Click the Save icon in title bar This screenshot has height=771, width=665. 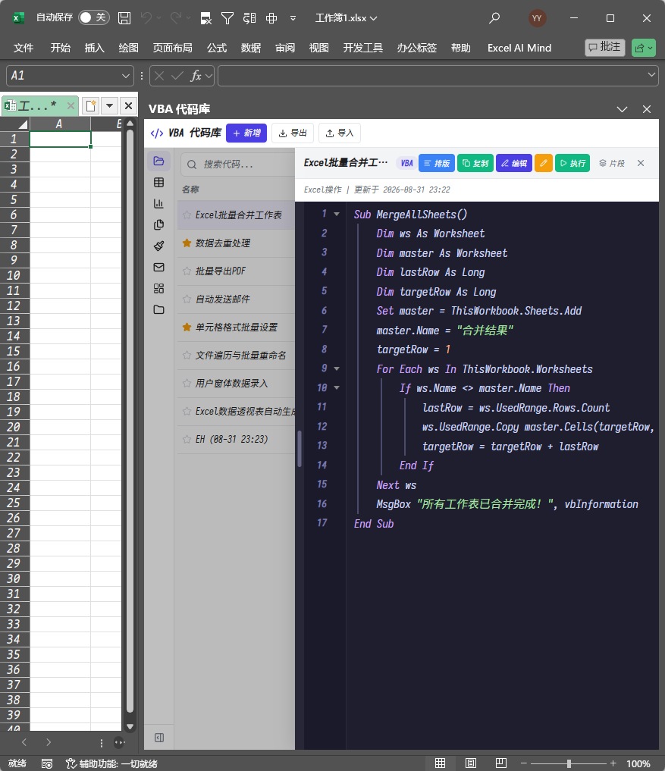tap(124, 18)
